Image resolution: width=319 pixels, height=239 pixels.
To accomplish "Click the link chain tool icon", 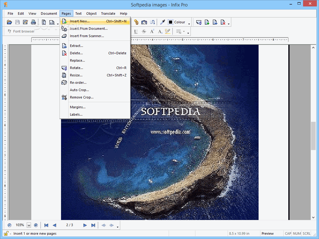I will click(136, 22).
